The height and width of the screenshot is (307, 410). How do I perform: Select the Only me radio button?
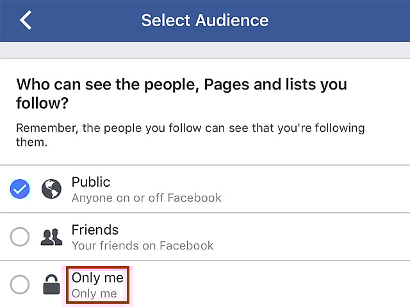coord(20,284)
